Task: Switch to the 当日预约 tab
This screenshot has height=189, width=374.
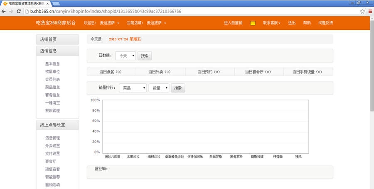Action: tap(209, 72)
